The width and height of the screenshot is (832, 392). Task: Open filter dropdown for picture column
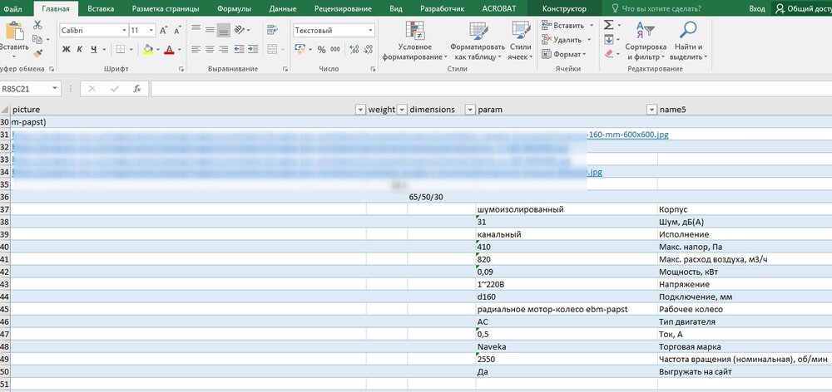(360, 110)
